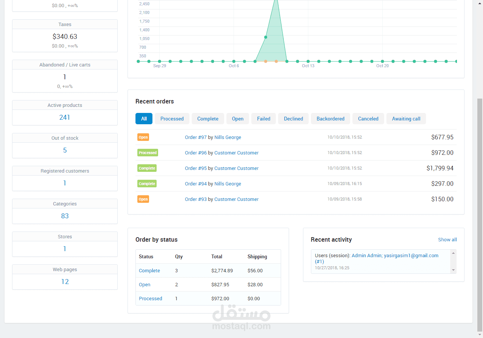Screen dimensions: 483x338
Task: Click the chart data point above Oct 6
Action: pyautogui.click(x=234, y=61)
